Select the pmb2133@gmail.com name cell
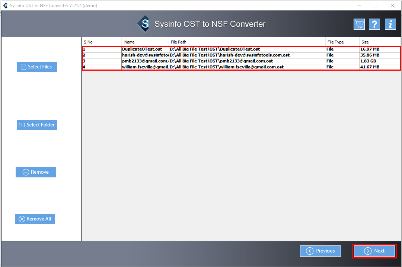Screen dimensions: 402x267 pos(145,61)
